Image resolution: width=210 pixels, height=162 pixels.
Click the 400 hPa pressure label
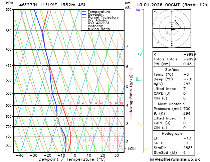[x=9, y=49]
